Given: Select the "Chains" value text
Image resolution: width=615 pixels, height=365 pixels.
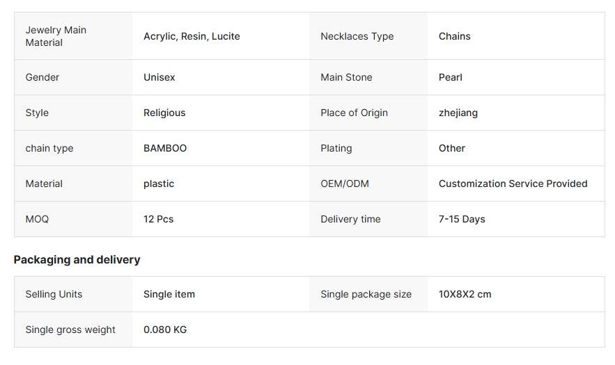Looking at the screenshot, I should tap(454, 36).
